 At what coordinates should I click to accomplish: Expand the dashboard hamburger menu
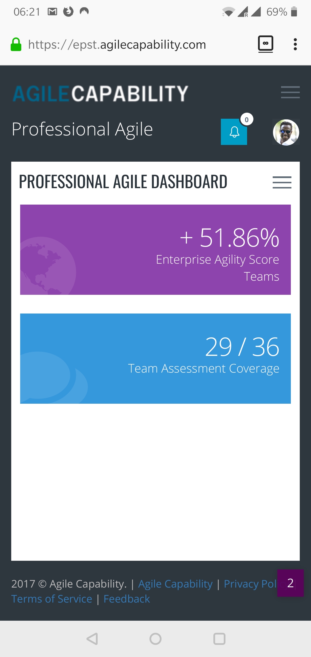(x=282, y=182)
